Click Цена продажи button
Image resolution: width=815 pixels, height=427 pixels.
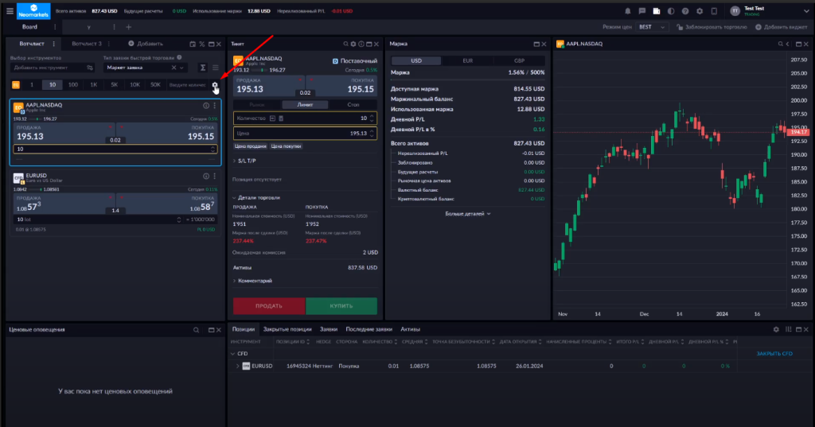tap(251, 146)
